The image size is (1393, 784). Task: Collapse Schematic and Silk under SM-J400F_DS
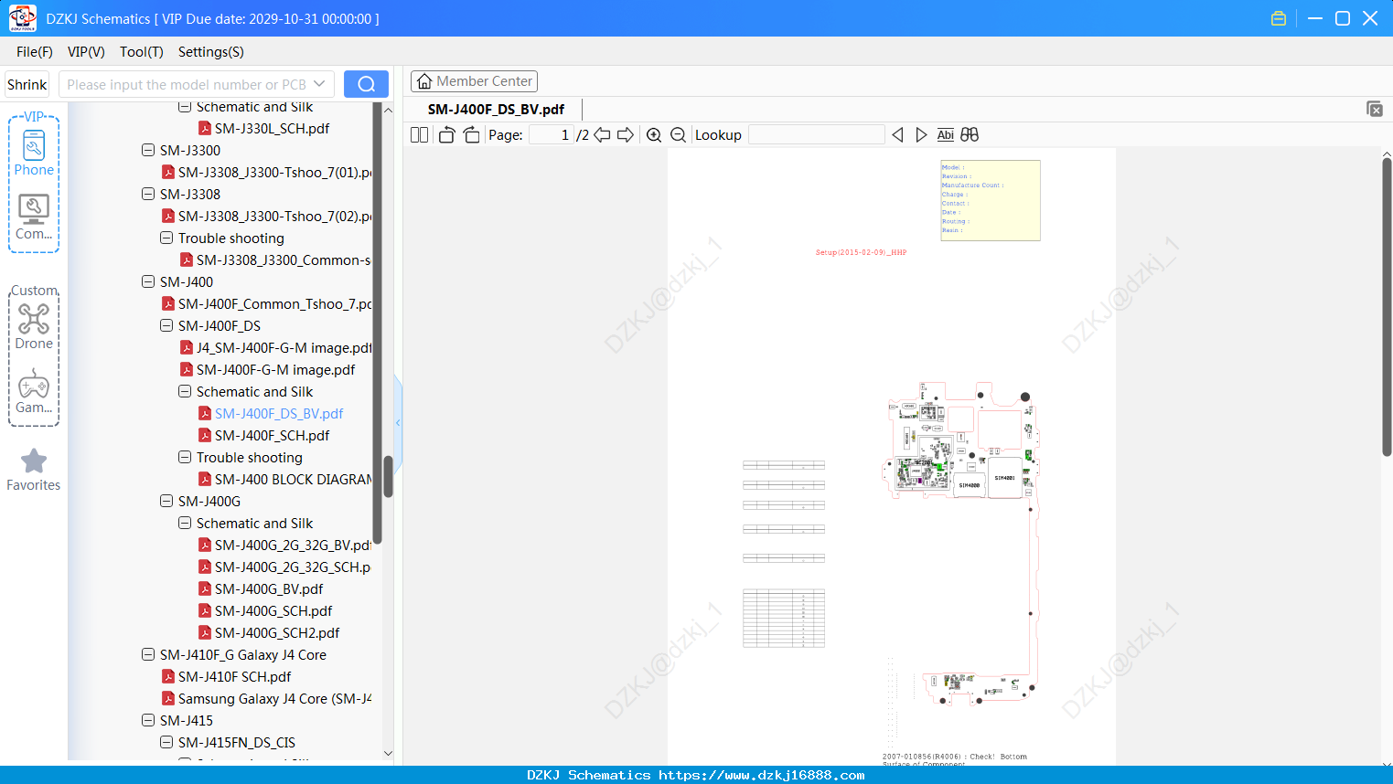tap(185, 392)
